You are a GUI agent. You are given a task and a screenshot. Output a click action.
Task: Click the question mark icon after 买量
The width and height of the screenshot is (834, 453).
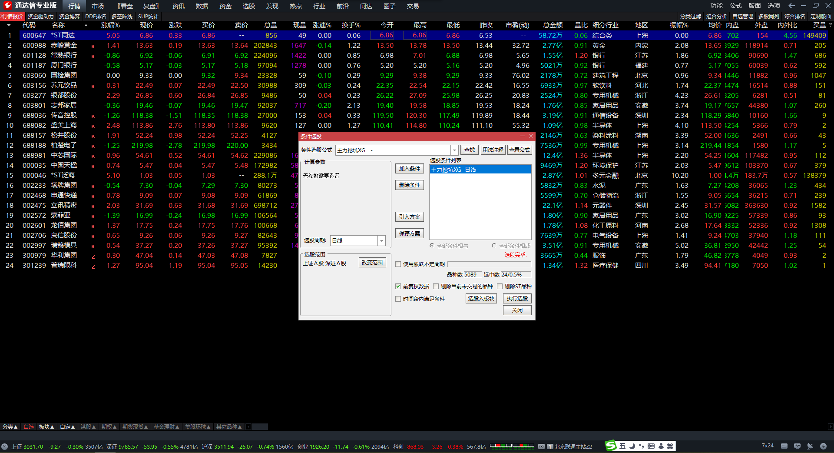830,25
